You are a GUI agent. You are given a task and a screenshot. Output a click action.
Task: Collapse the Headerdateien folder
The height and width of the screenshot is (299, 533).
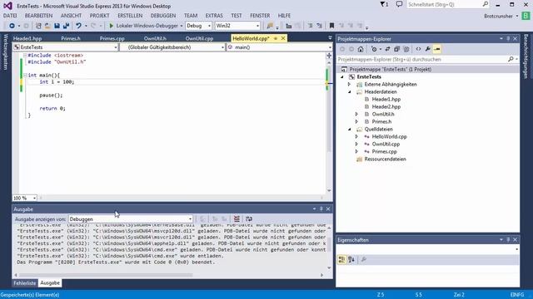pyautogui.click(x=349, y=92)
